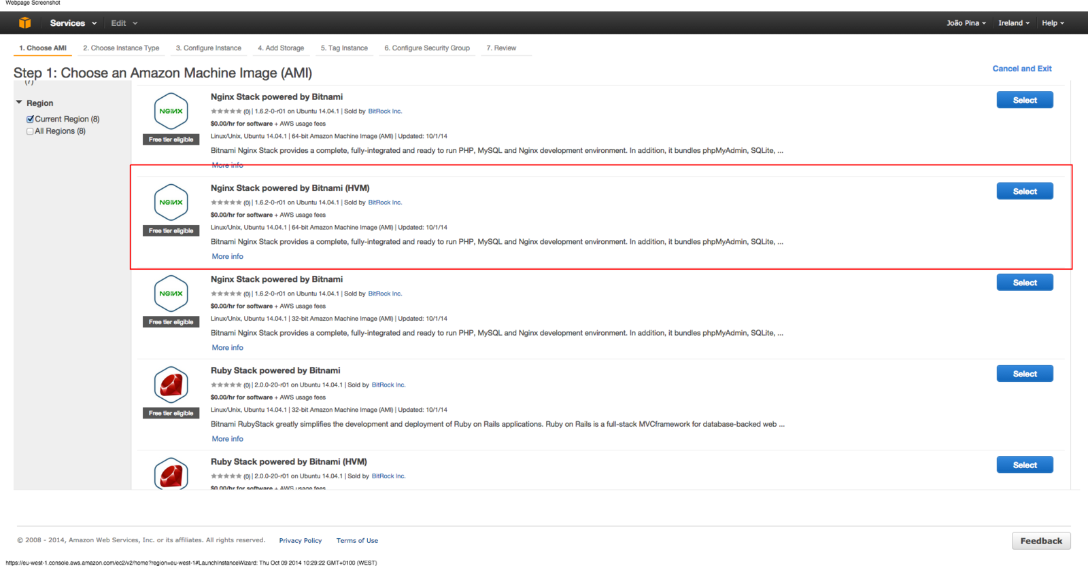Open More info for Ruby Stack 32-bit
This screenshot has height=566, width=1088.
coord(227,439)
